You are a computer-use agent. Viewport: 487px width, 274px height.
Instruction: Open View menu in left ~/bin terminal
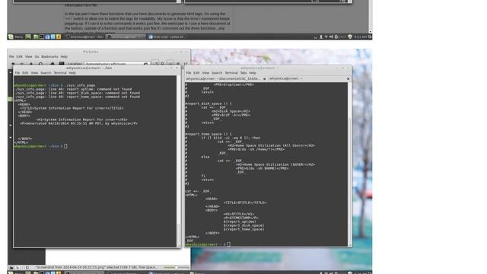[x=34, y=73]
